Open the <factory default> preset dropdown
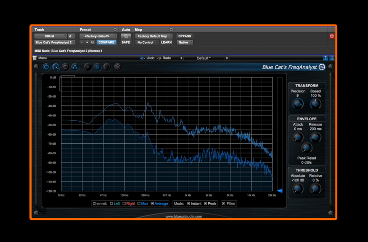This screenshot has width=368, height=242. coord(98,36)
